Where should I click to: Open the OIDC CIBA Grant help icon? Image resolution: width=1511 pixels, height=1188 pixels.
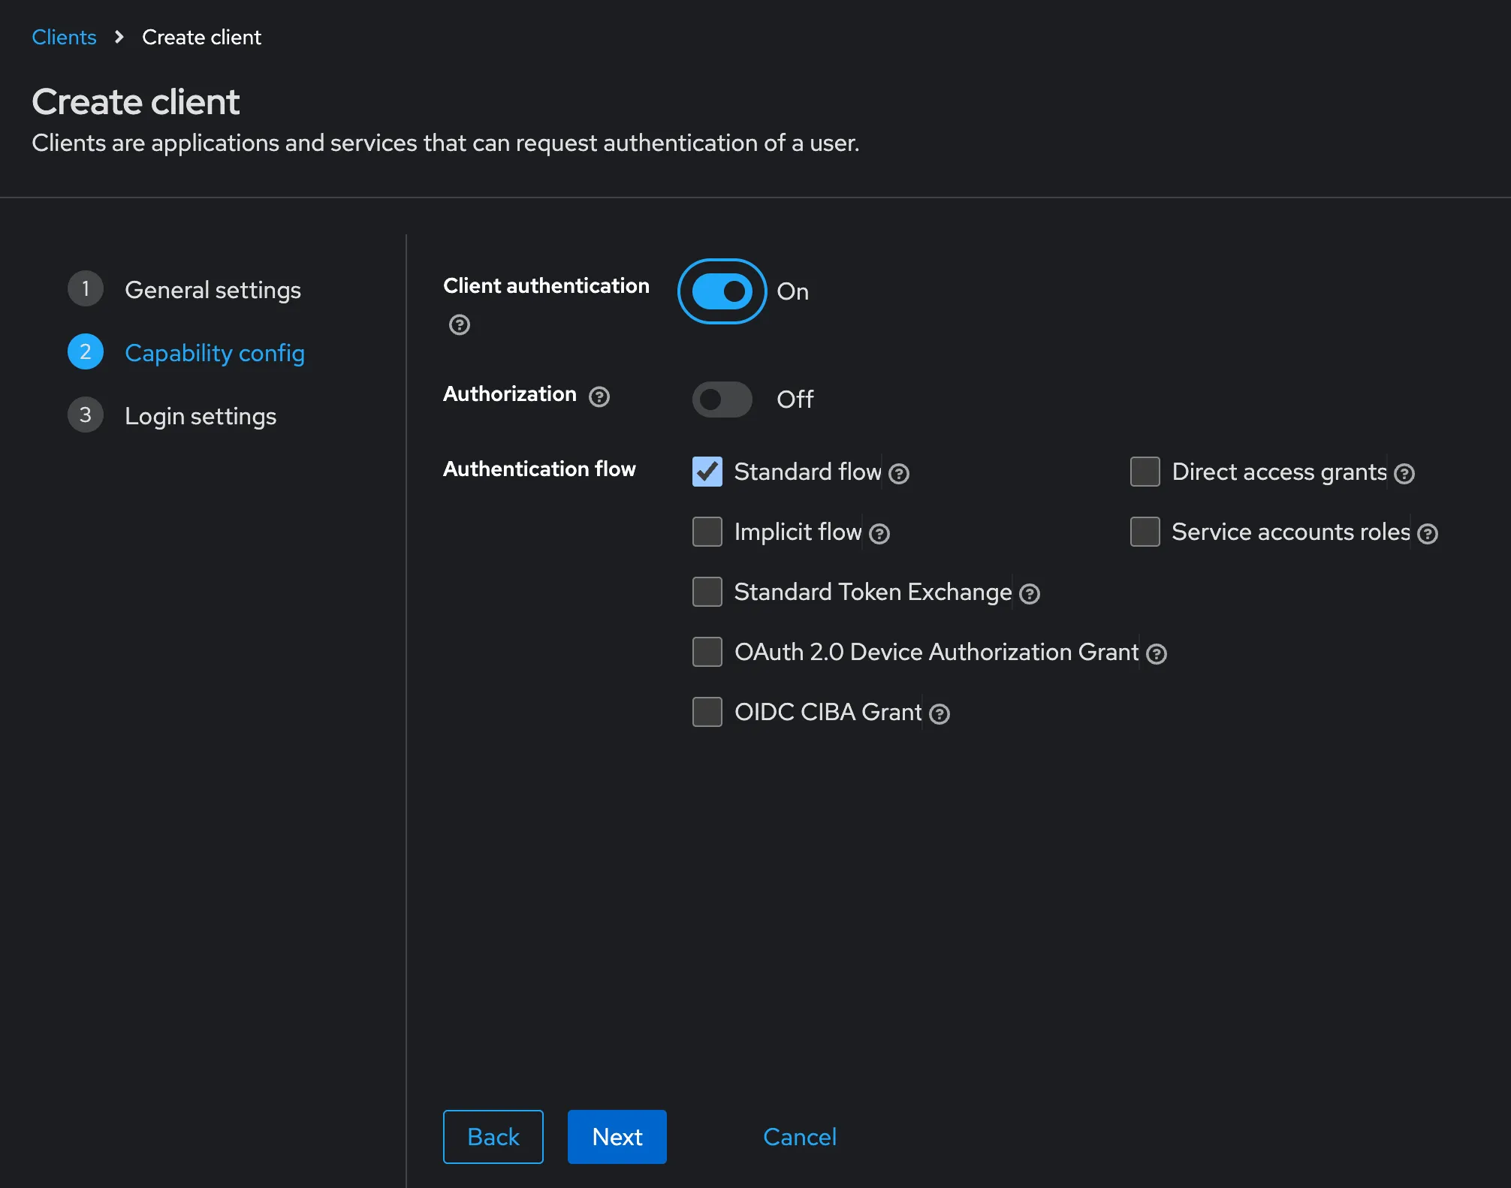[939, 714]
